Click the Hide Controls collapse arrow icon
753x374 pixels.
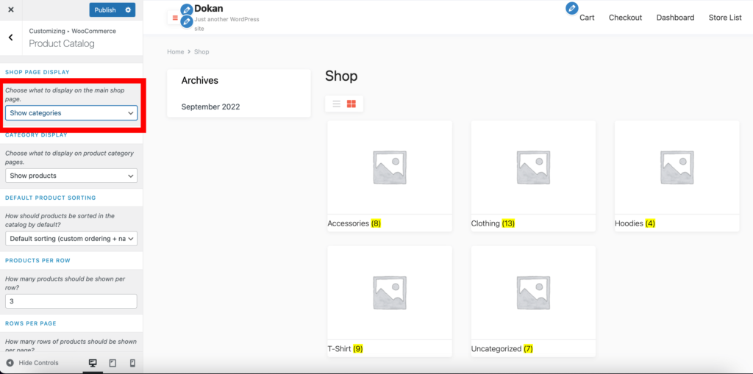[x=10, y=363]
